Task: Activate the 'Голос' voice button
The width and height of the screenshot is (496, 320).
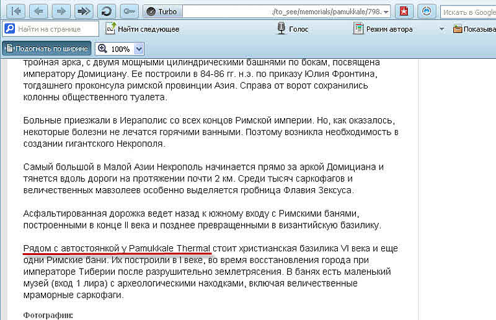Action: (292, 28)
